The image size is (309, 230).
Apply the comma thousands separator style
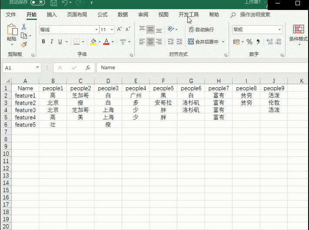pos(258,42)
